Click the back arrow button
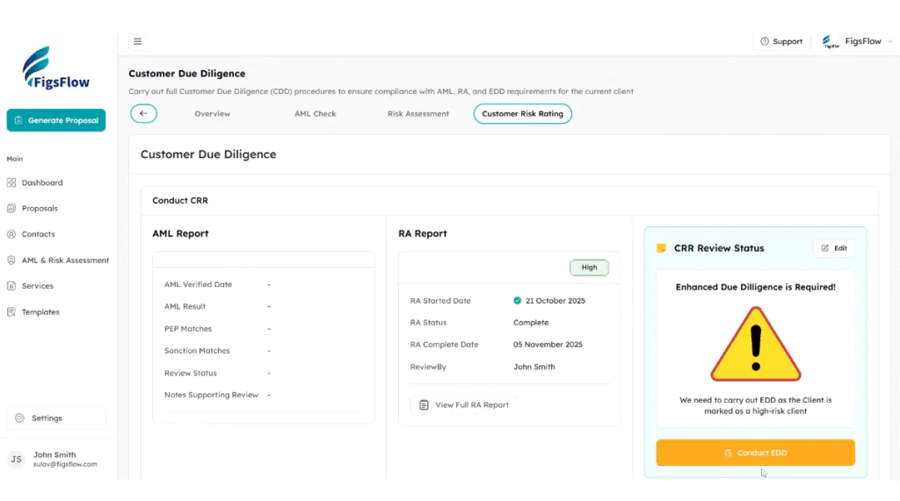Image resolution: width=900 pixels, height=501 pixels. pos(143,114)
